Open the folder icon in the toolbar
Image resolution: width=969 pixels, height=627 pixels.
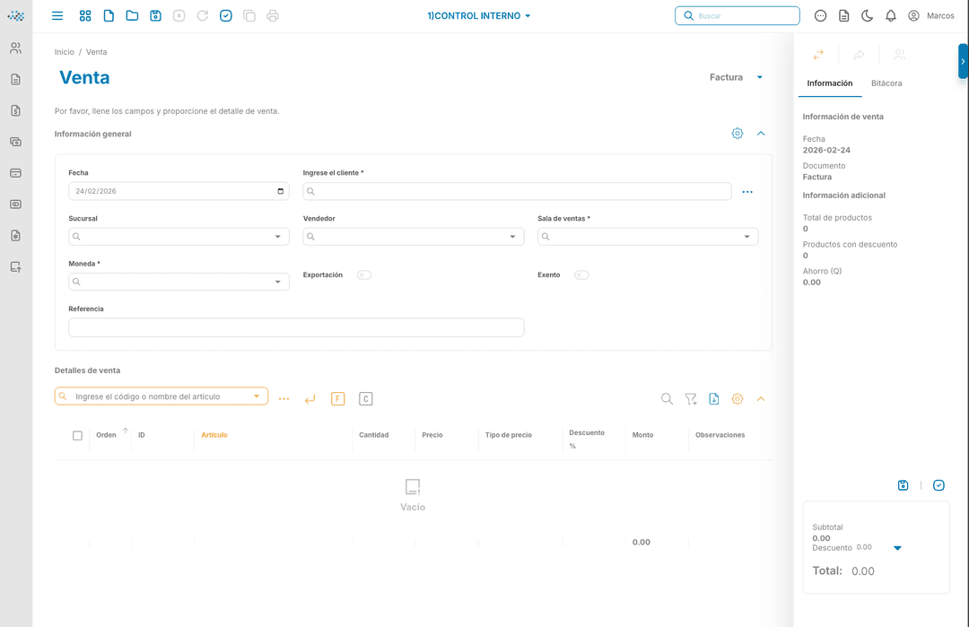point(132,16)
